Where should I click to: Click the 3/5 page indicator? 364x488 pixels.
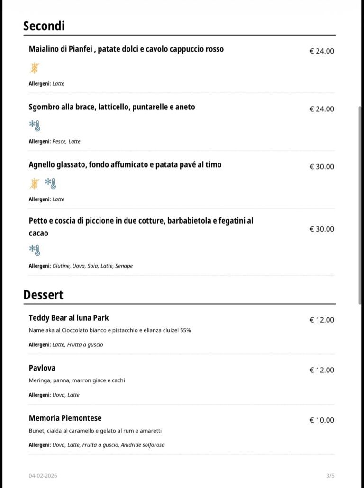click(x=330, y=475)
